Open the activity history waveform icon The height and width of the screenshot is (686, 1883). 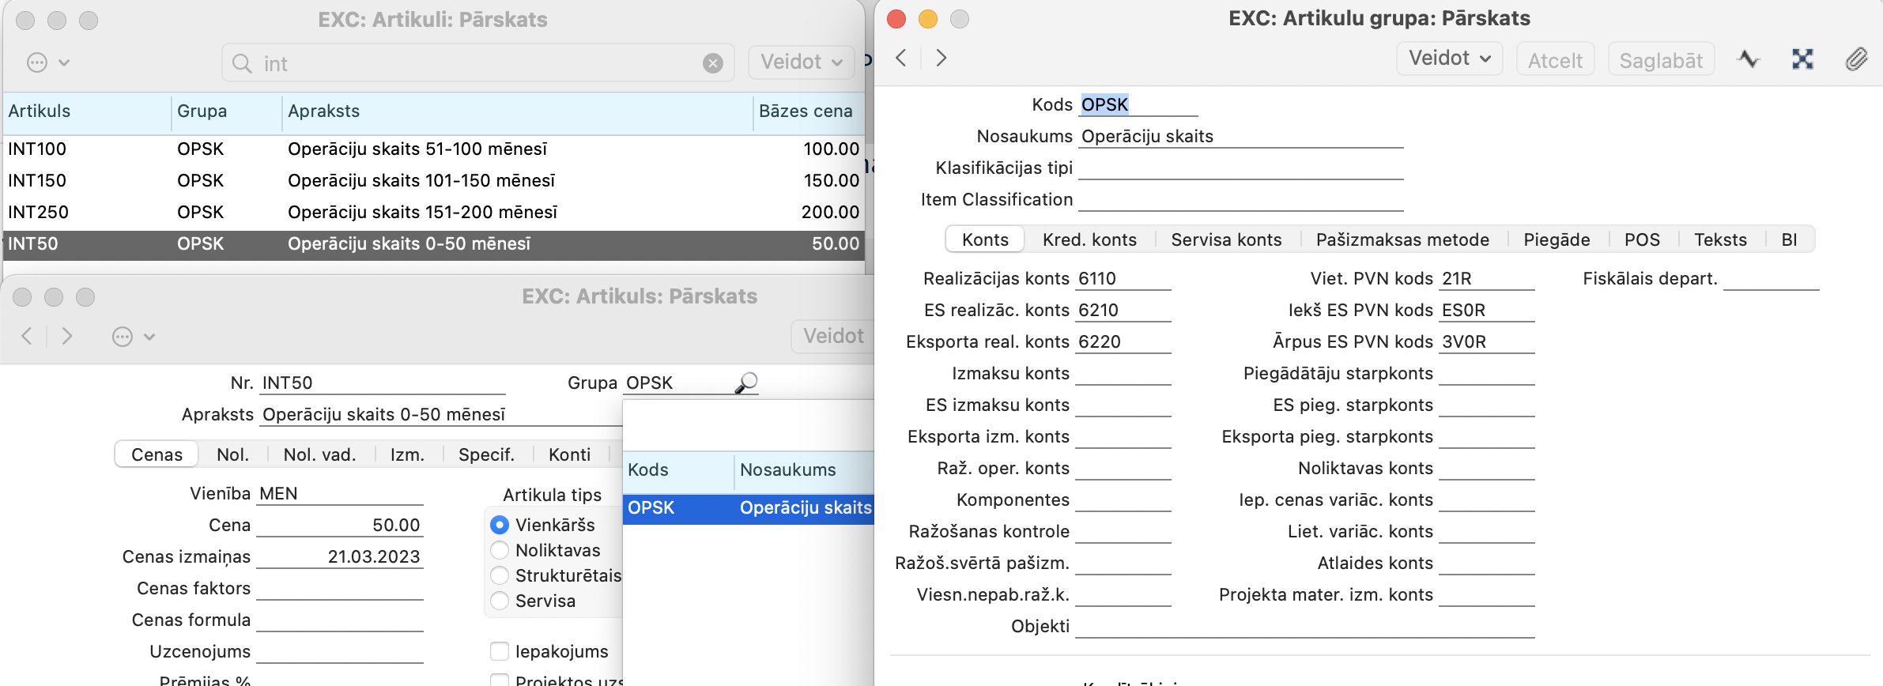click(x=1748, y=59)
